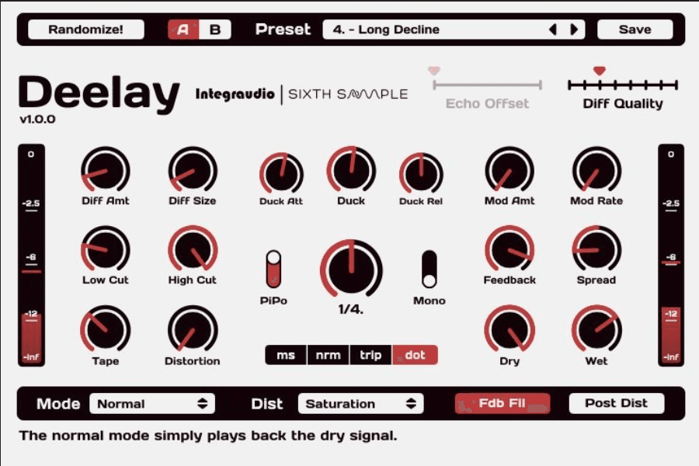Click the Wet level knob

click(596, 329)
